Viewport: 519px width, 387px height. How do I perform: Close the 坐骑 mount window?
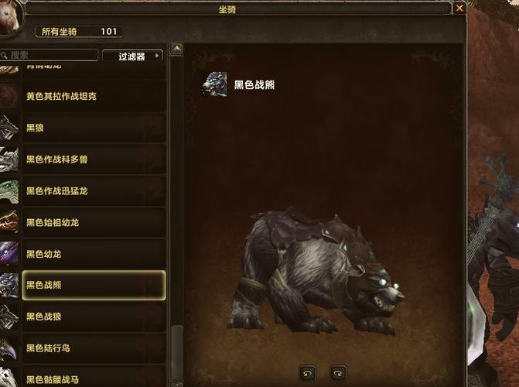[x=459, y=8]
